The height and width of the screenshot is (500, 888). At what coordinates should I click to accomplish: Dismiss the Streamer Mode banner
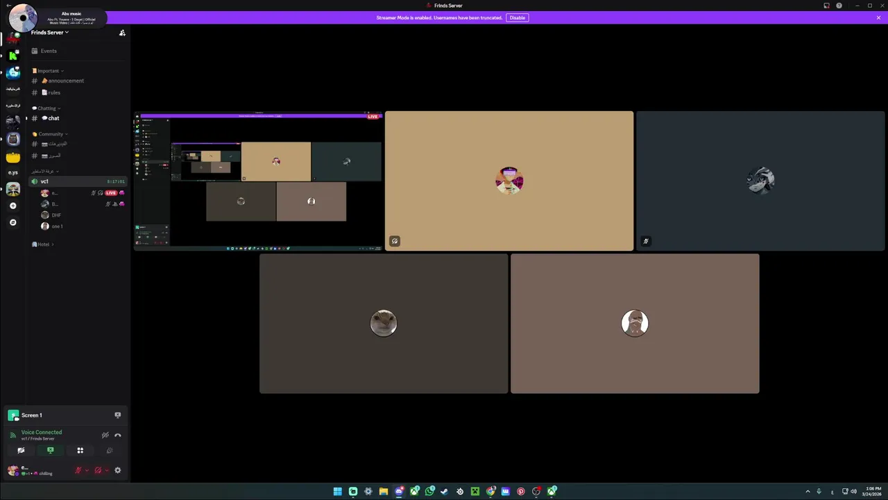[878, 17]
